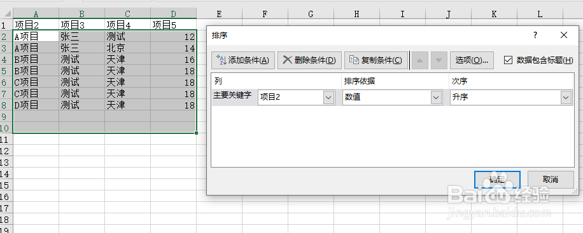The height and width of the screenshot is (233, 583).
Task: Close the sort (排序) dialog
Action: (564, 36)
